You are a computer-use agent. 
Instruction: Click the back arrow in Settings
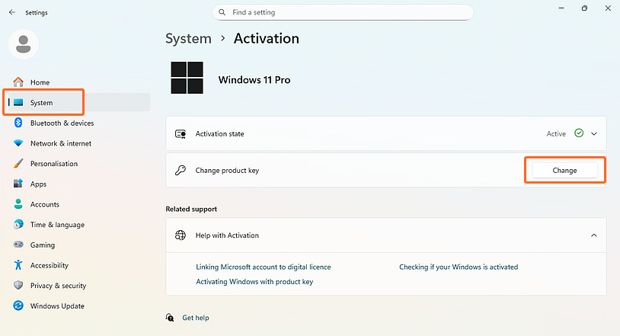(x=11, y=12)
